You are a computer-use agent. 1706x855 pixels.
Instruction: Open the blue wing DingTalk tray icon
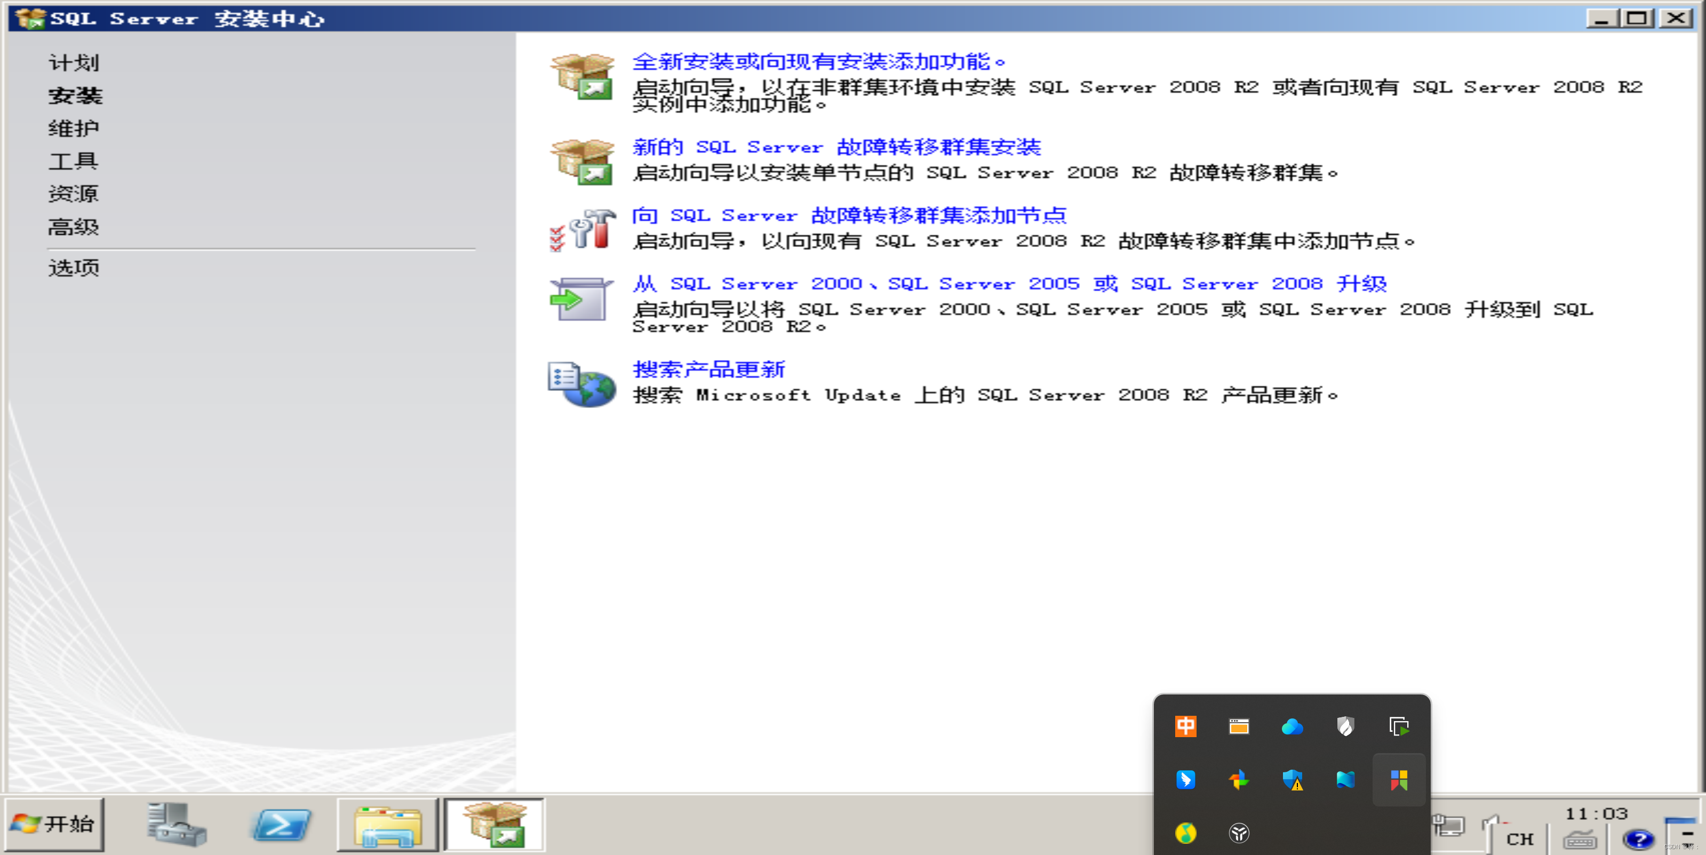[1185, 779]
